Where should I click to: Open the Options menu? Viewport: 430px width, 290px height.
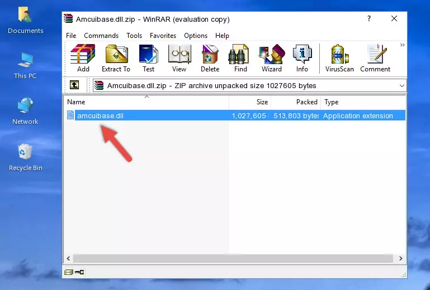coord(196,36)
